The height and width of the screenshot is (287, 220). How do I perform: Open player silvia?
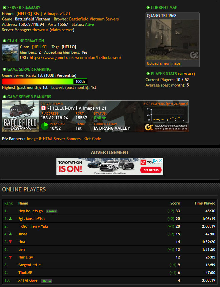tap(23, 234)
